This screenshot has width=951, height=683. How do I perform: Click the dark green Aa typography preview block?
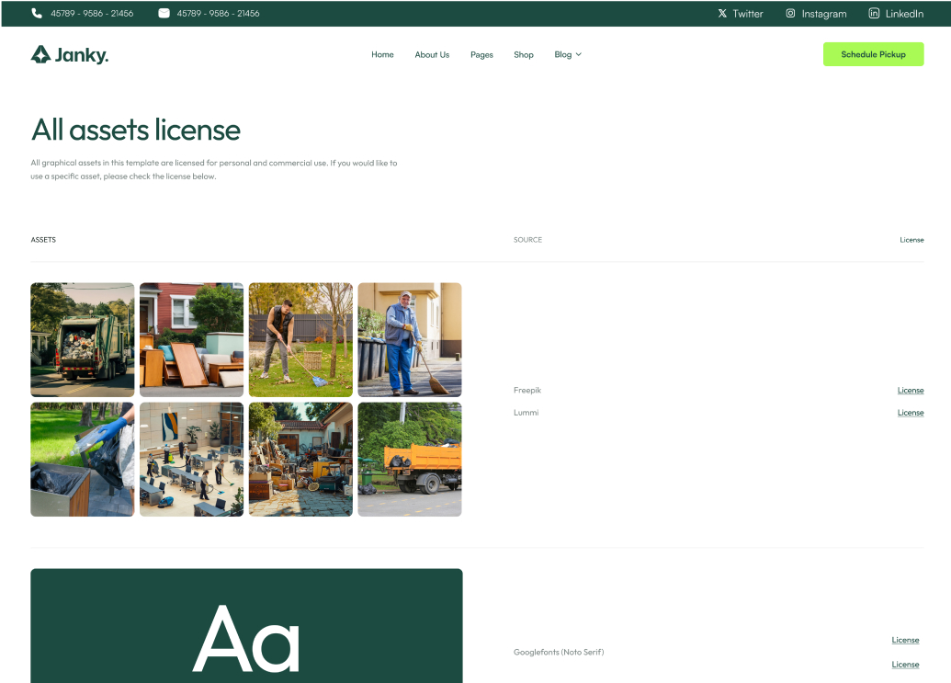(x=246, y=634)
